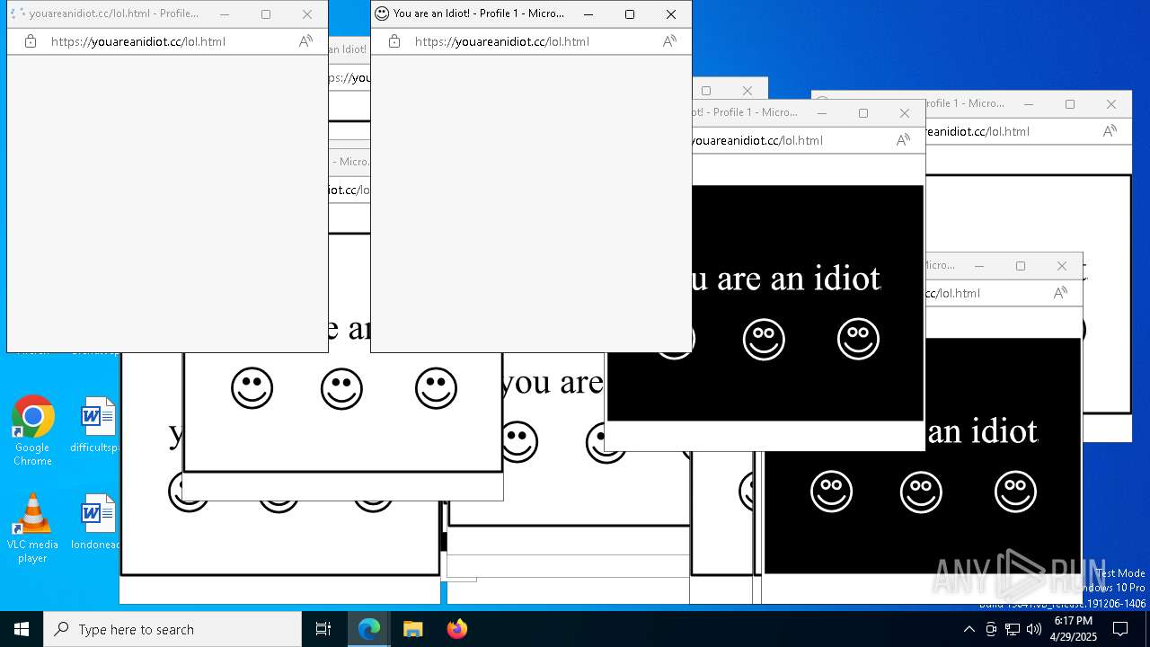Click the address bar URL in the loading youareanidiot.cc window

pyautogui.click(x=138, y=41)
